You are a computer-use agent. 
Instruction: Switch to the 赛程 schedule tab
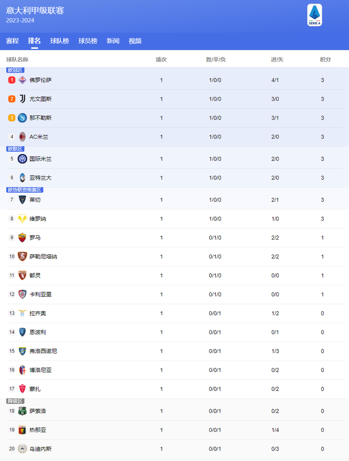(12, 41)
